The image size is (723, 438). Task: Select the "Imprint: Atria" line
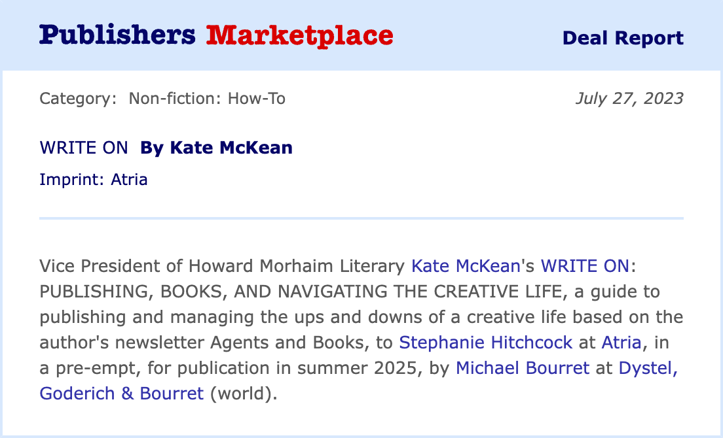[x=94, y=179]
